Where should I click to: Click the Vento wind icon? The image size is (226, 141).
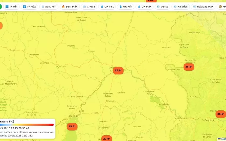[158, 7]
